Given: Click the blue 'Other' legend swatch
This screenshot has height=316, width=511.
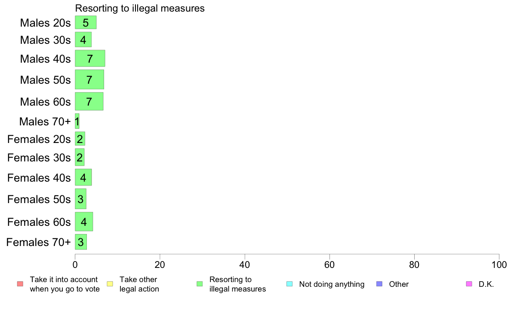Looking at the screenshot, I should [x=379, y=284].
